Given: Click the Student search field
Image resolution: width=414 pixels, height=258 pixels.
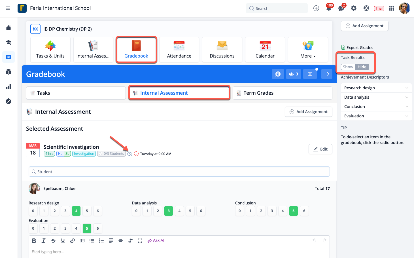Looking at the screenshot, I should [x=179, y=172].
